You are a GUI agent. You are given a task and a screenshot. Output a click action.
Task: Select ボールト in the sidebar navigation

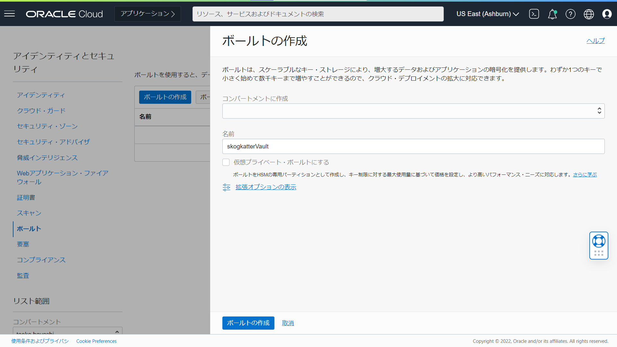click(x=29, y=229)
